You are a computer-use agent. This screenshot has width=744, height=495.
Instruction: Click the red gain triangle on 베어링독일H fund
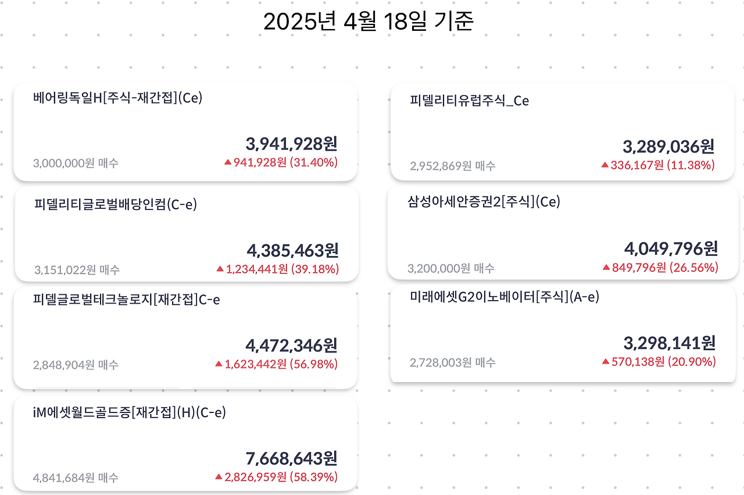point(228,163)
